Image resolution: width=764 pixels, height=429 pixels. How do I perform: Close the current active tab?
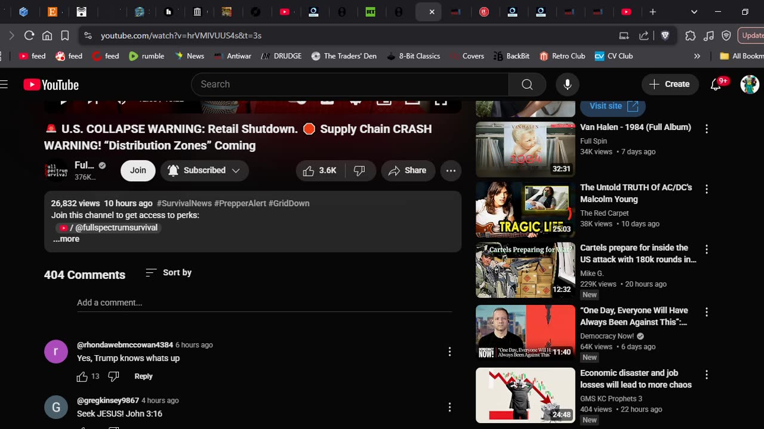(432, 12)
